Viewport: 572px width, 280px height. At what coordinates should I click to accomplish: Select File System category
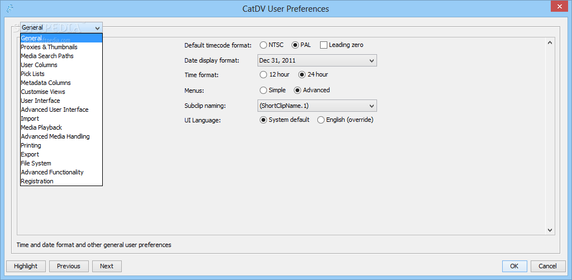(61, 163)
